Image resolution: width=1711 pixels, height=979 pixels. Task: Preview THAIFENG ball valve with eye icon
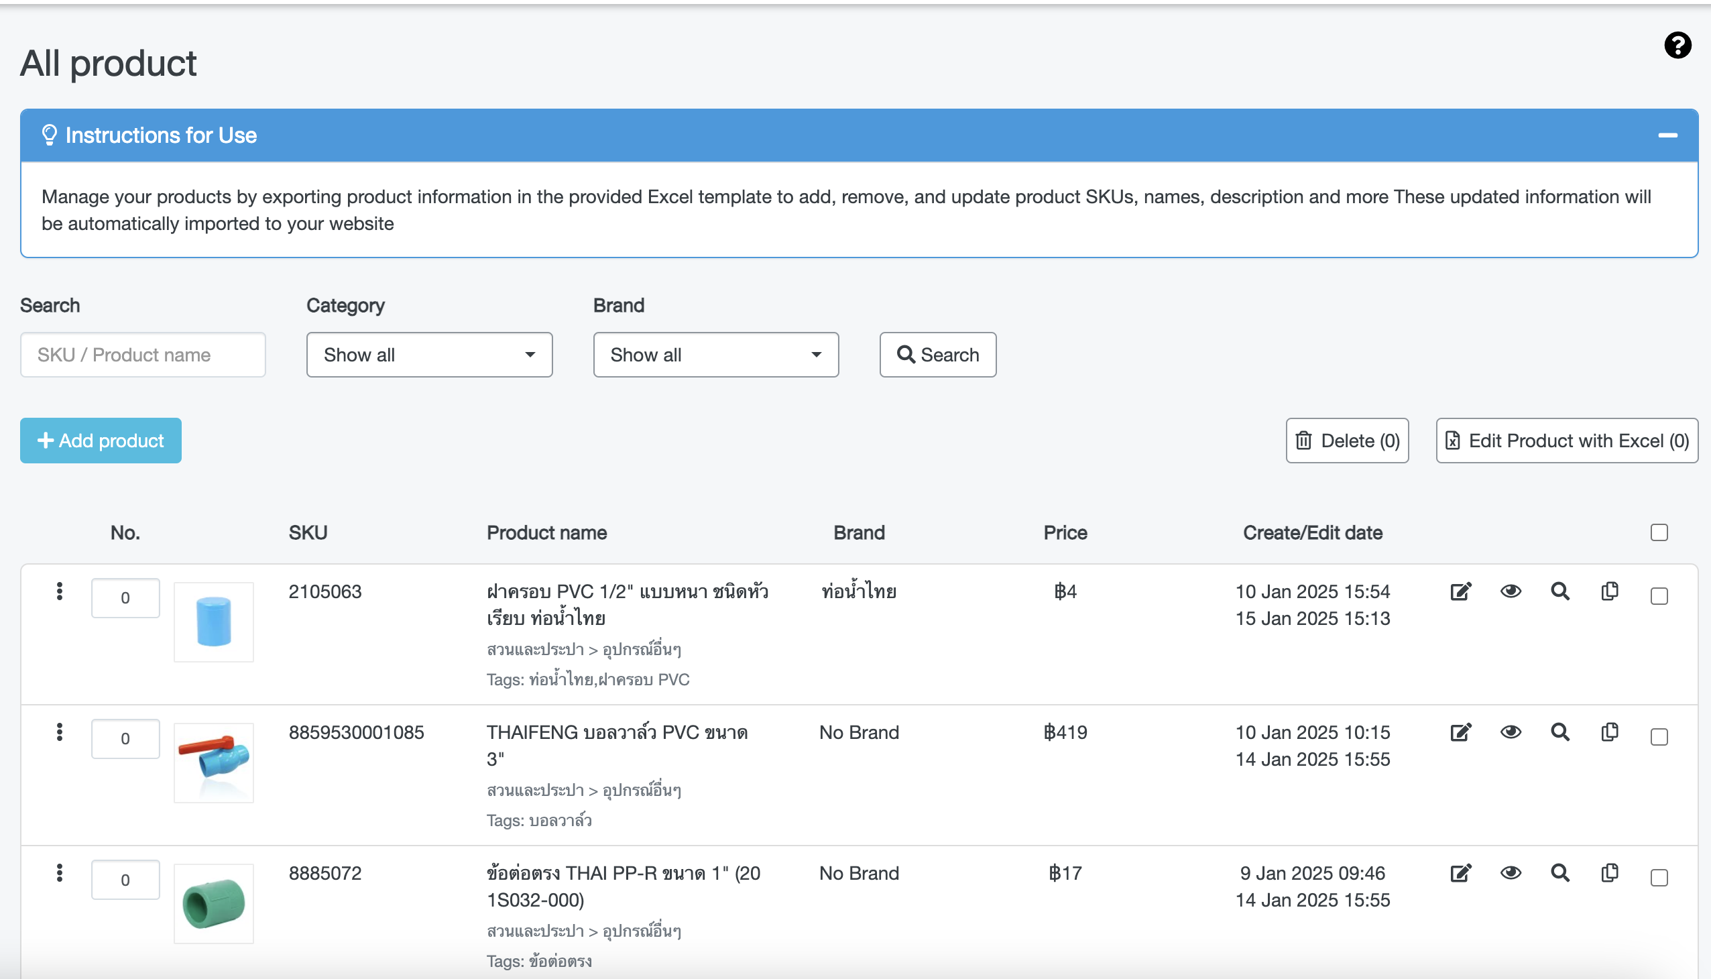pyautogui.click(x=1511, y=732)
